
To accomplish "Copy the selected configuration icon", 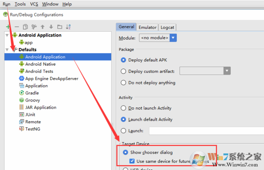I will [x=25, y=27].
